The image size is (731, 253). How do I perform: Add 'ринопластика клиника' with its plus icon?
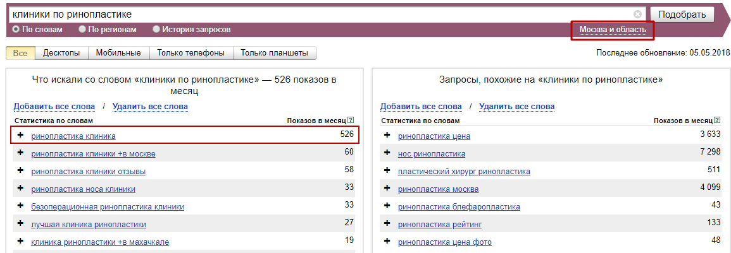point(20,136)
